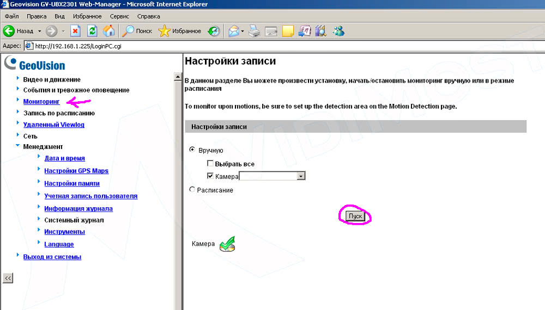Click the green checkmark camera status icon
Viewport: 545px width, 310px height.
click(227, 245)
